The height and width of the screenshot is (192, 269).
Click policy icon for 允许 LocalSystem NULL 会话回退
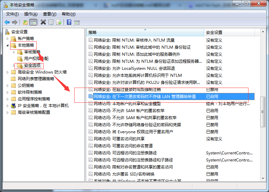point(90,68)
